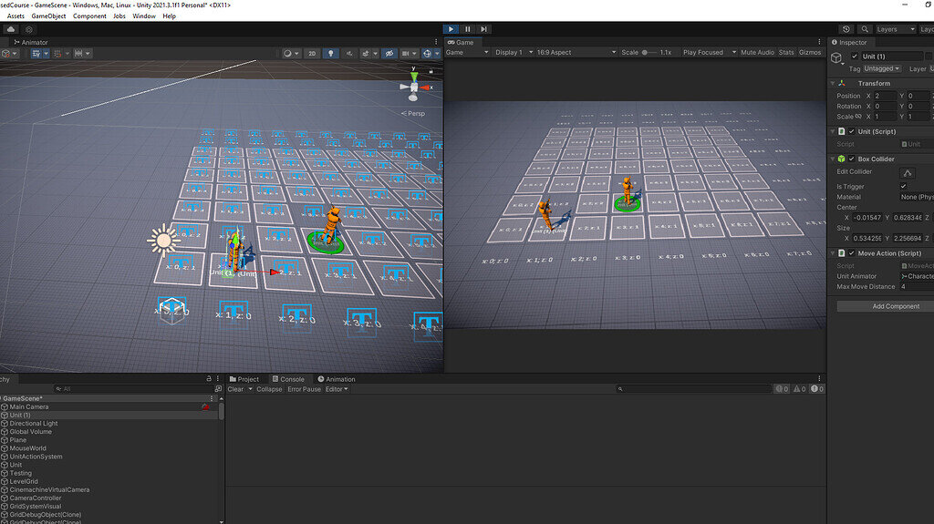The height and width of the screenshot is (524, 934).
Task: Open the Clear dropdown arrow in Console
Action: tap(250, 389)
